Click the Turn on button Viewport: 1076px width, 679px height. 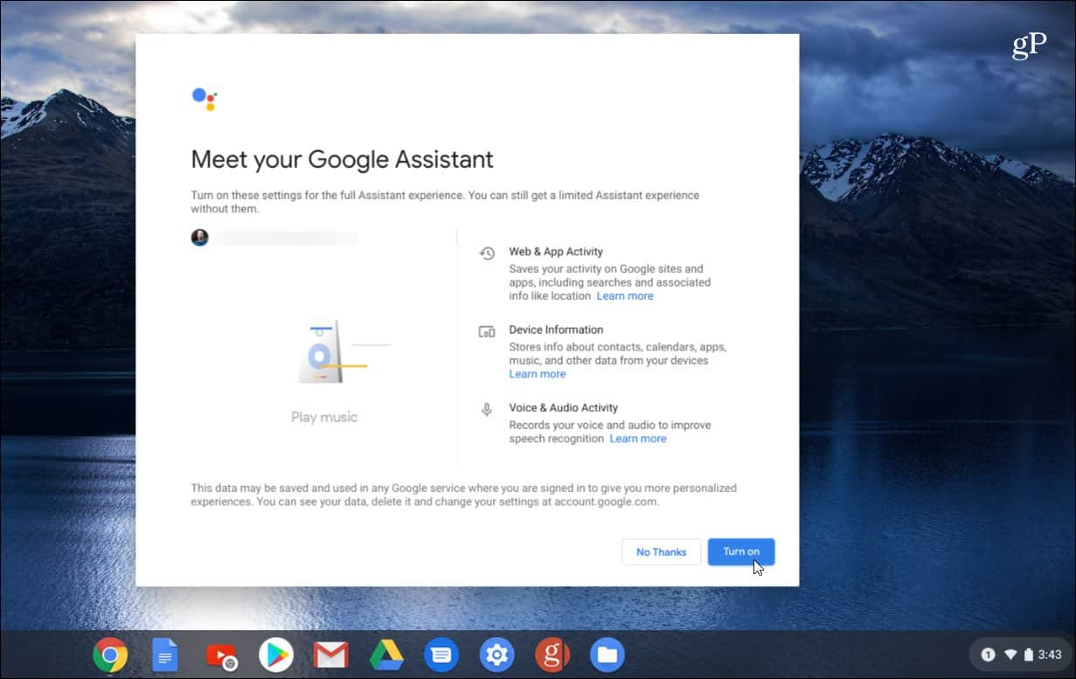[740, 551]
